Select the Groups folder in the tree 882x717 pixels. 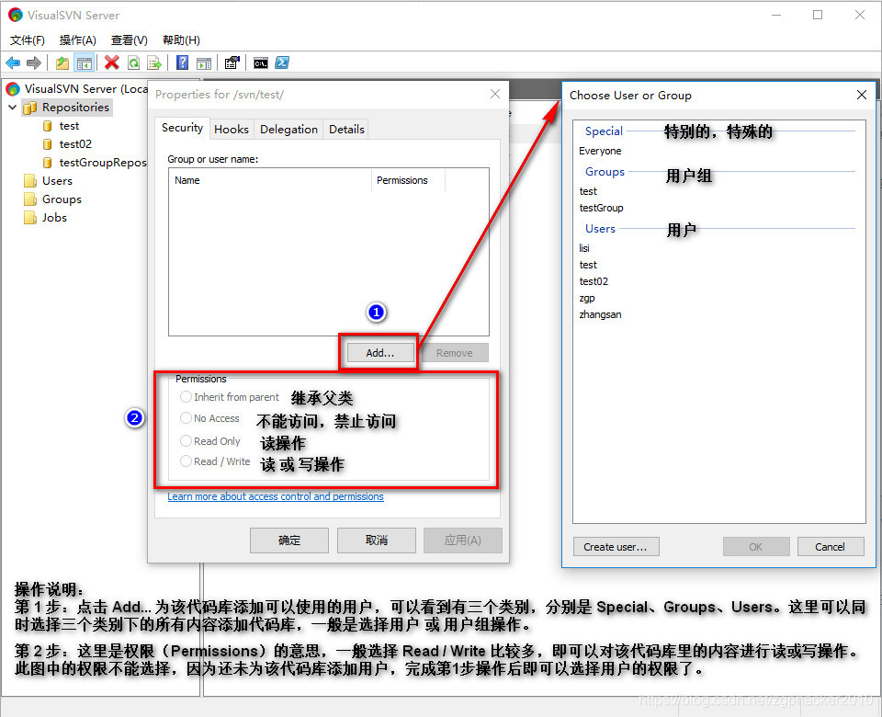[x=53, y=199]
